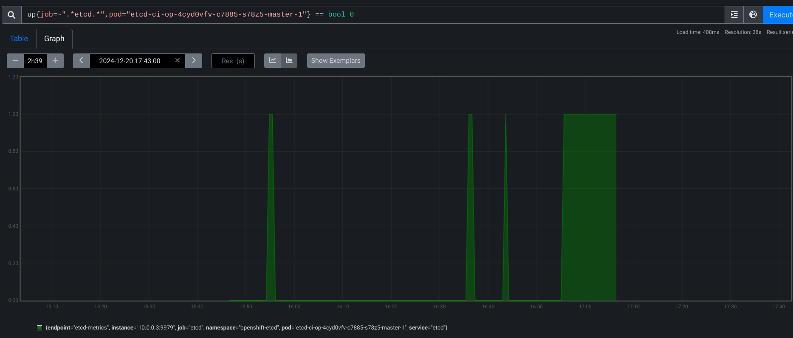Go to the previous time window
The image size is (793, 338).
tap(81, 61)
